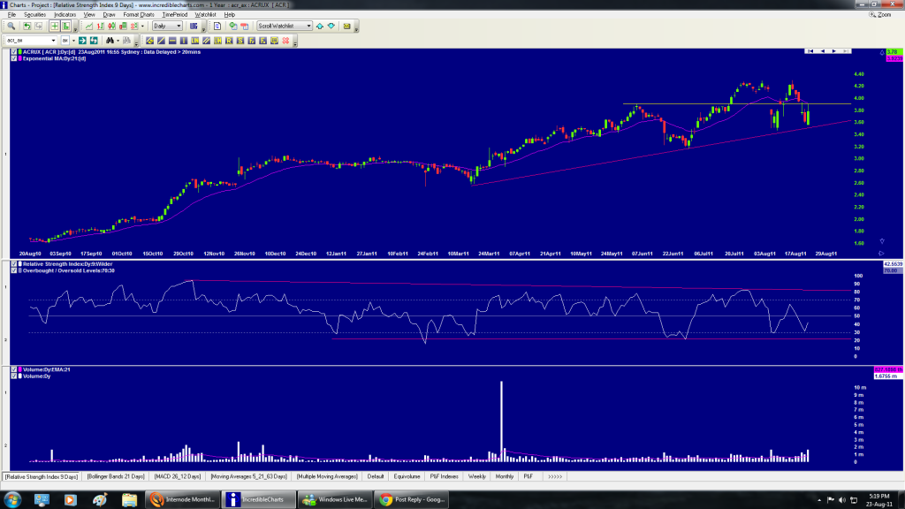Uncheck Relative Strength Index checkbox
Viewport: 905px width, 509px height.
(x=14, y=263)
